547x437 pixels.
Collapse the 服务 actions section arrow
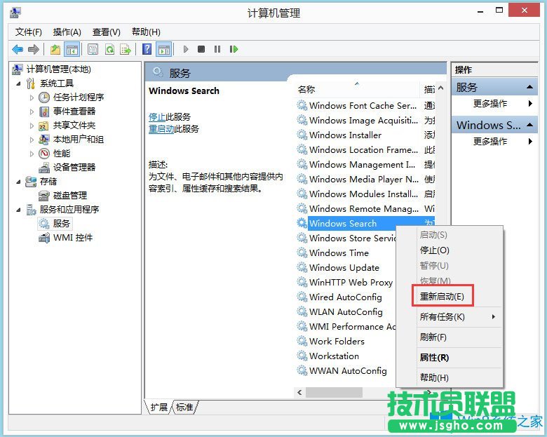tap(529, 87)
